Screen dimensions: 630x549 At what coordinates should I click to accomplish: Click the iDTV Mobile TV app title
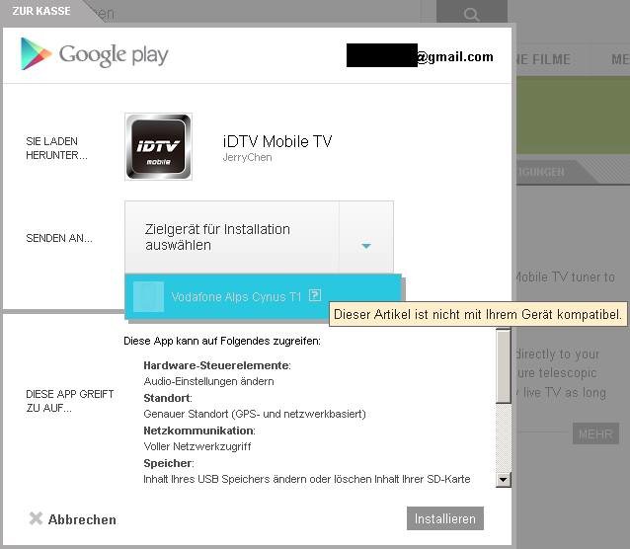(x=277, y=141)
